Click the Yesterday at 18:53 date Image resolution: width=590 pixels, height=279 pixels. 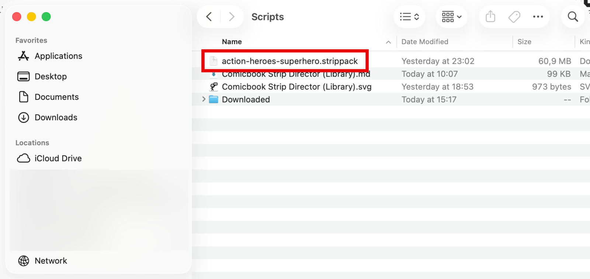(x=437, y=86)
